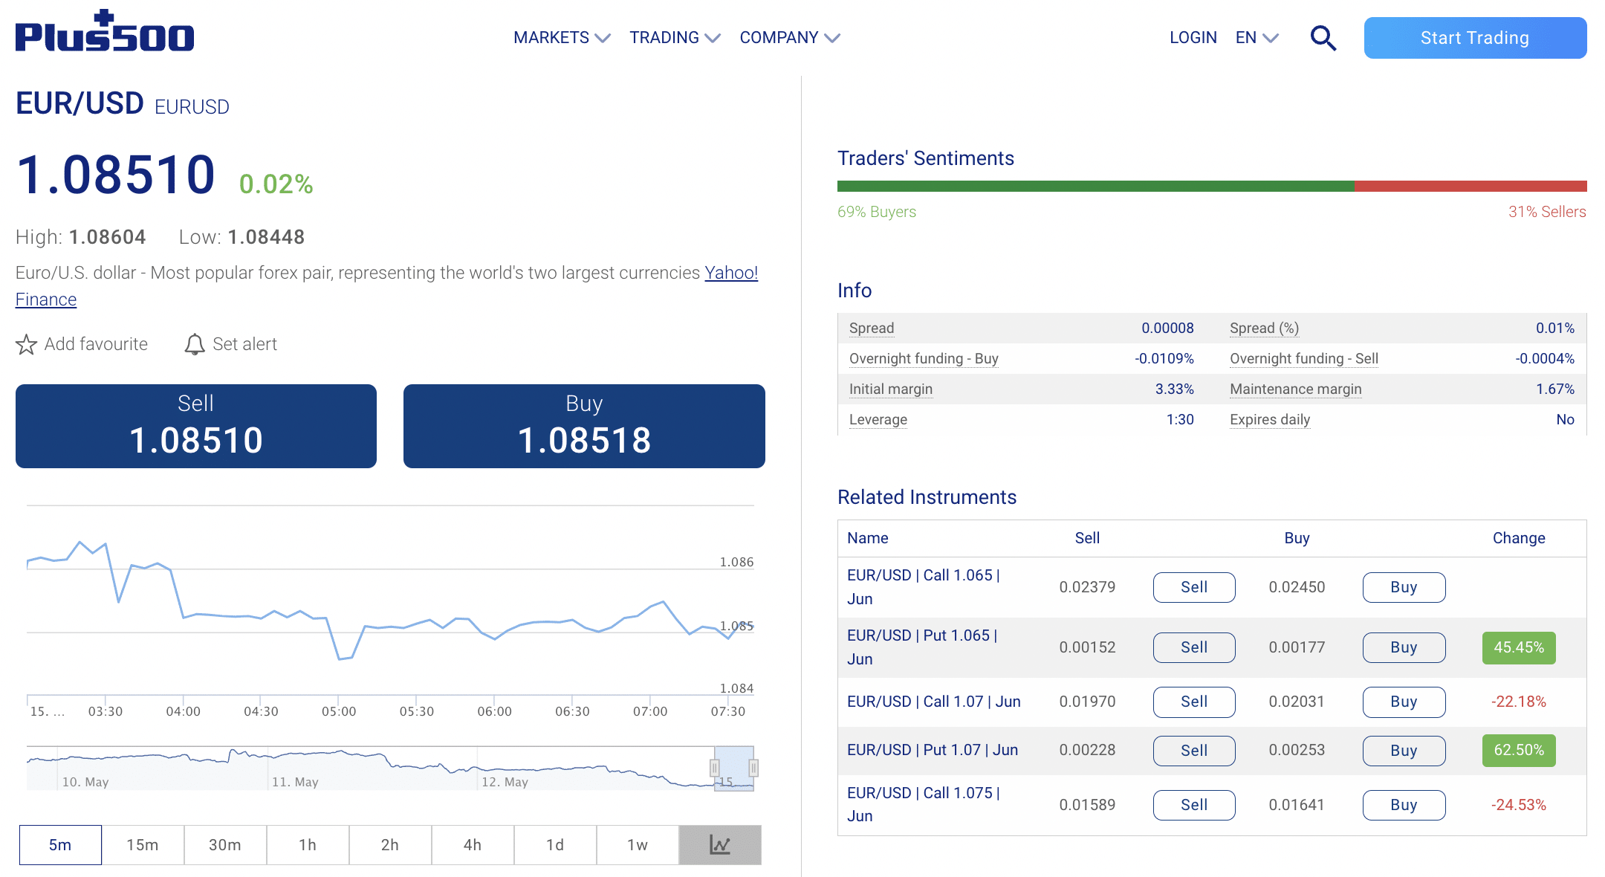Buy EUR/USD Put 1.065 Jun

point(1404,647)
